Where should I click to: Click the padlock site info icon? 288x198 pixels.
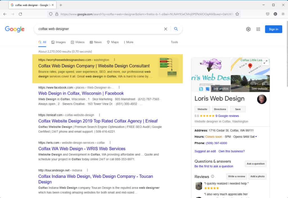[x=57, y=14]
